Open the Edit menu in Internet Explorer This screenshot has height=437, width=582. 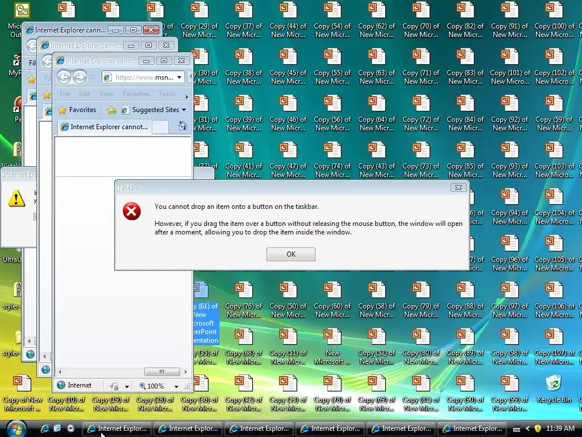pyautogui.click(x=84, y=94)
